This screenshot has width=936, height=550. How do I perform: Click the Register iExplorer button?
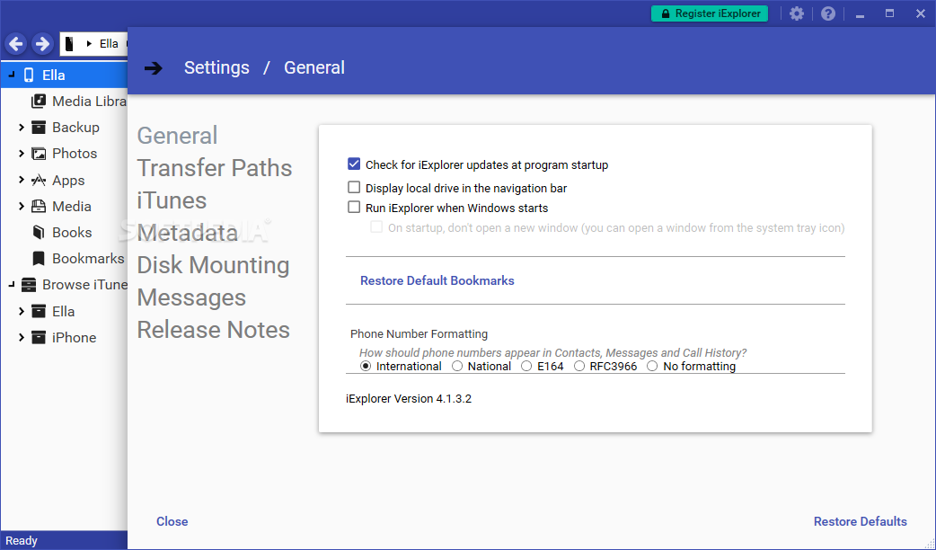tap(709, 13)
